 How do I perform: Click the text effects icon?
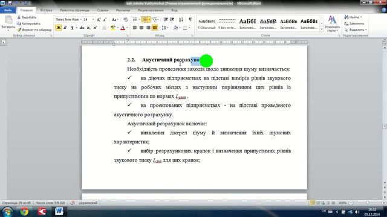tap(105, 28)
